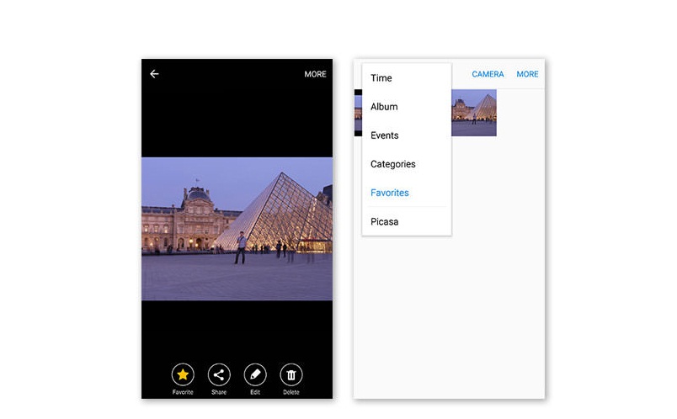
Task: Tap the Share icon below the photo
Action: click(219, 375)
